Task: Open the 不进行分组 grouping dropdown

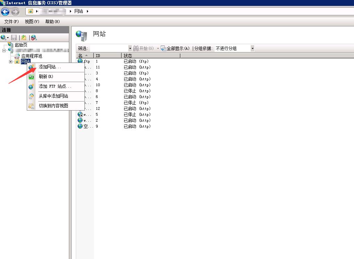Action: pyautogui.click(x=252, y=48)
